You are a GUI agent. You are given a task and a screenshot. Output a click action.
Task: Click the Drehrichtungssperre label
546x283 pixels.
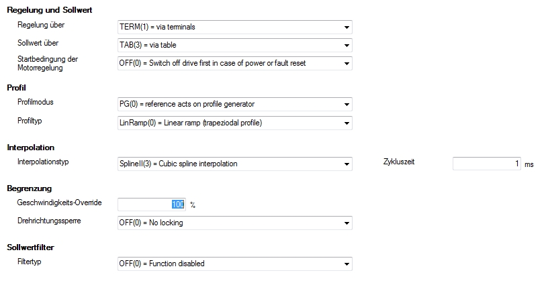[49, 220]
